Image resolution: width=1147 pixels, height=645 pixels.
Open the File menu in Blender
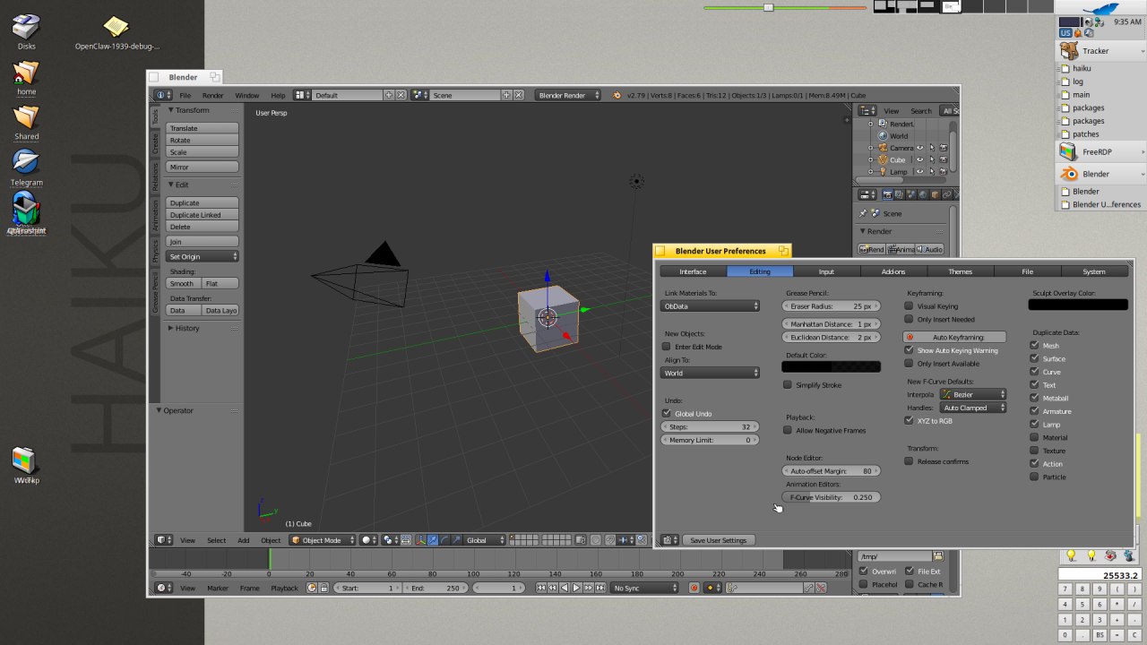tap(185, 95)
